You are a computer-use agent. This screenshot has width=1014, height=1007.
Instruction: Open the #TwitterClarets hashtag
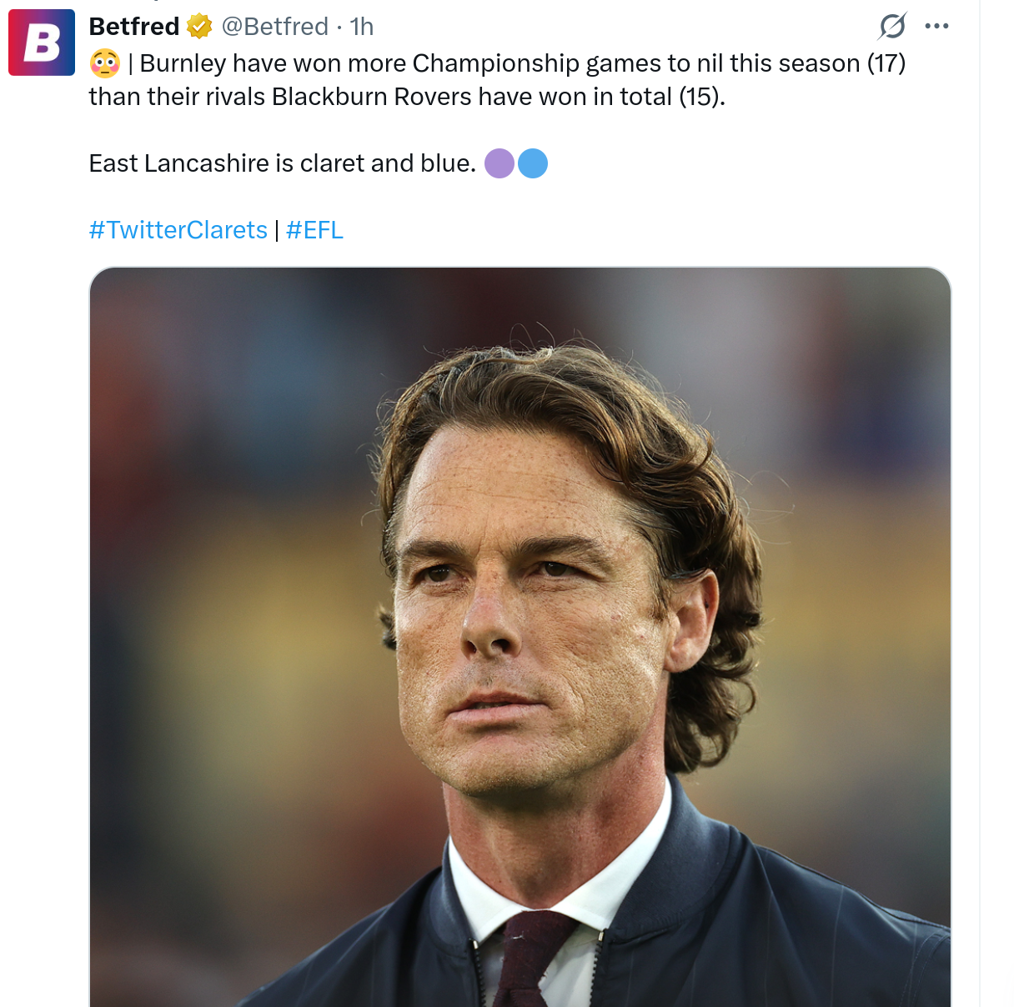tap(178, 230)
